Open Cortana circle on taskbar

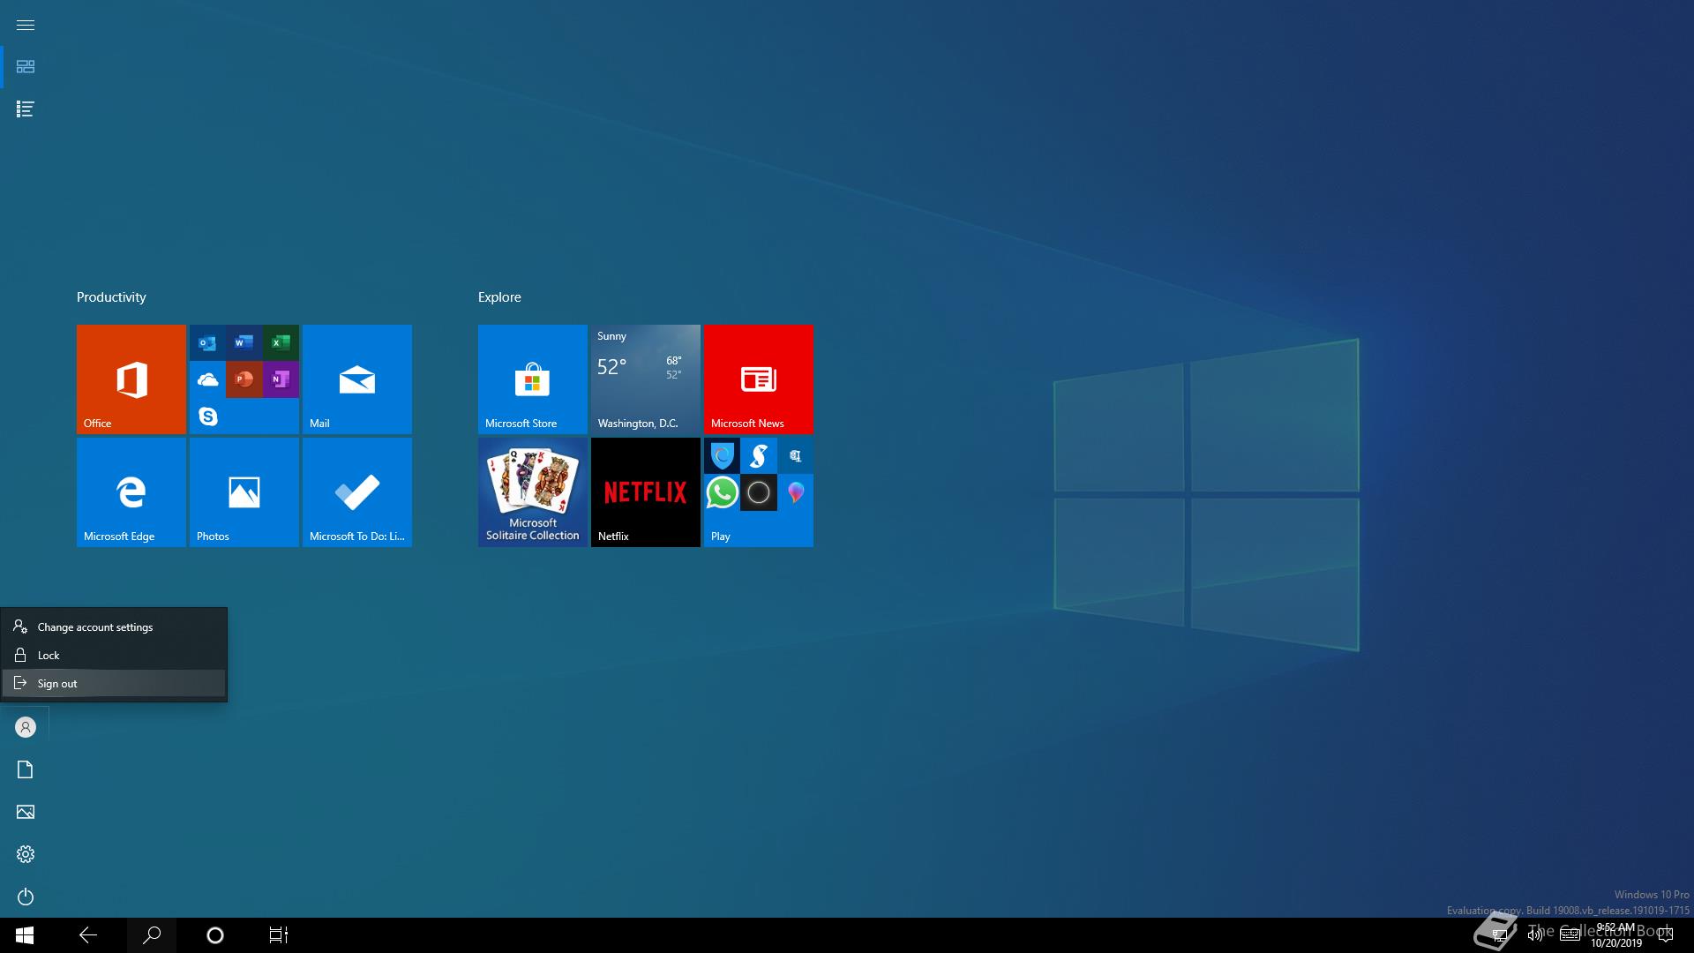pyautogui.click(x=215, y=935)
